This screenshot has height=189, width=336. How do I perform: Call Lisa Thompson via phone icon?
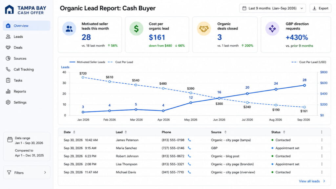pyautogui.click(x=189, y=164)
